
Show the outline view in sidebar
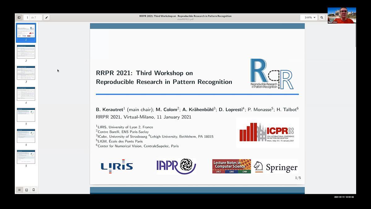27,190
